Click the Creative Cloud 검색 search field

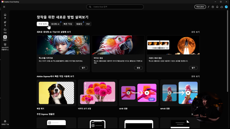tap(115, 7)
